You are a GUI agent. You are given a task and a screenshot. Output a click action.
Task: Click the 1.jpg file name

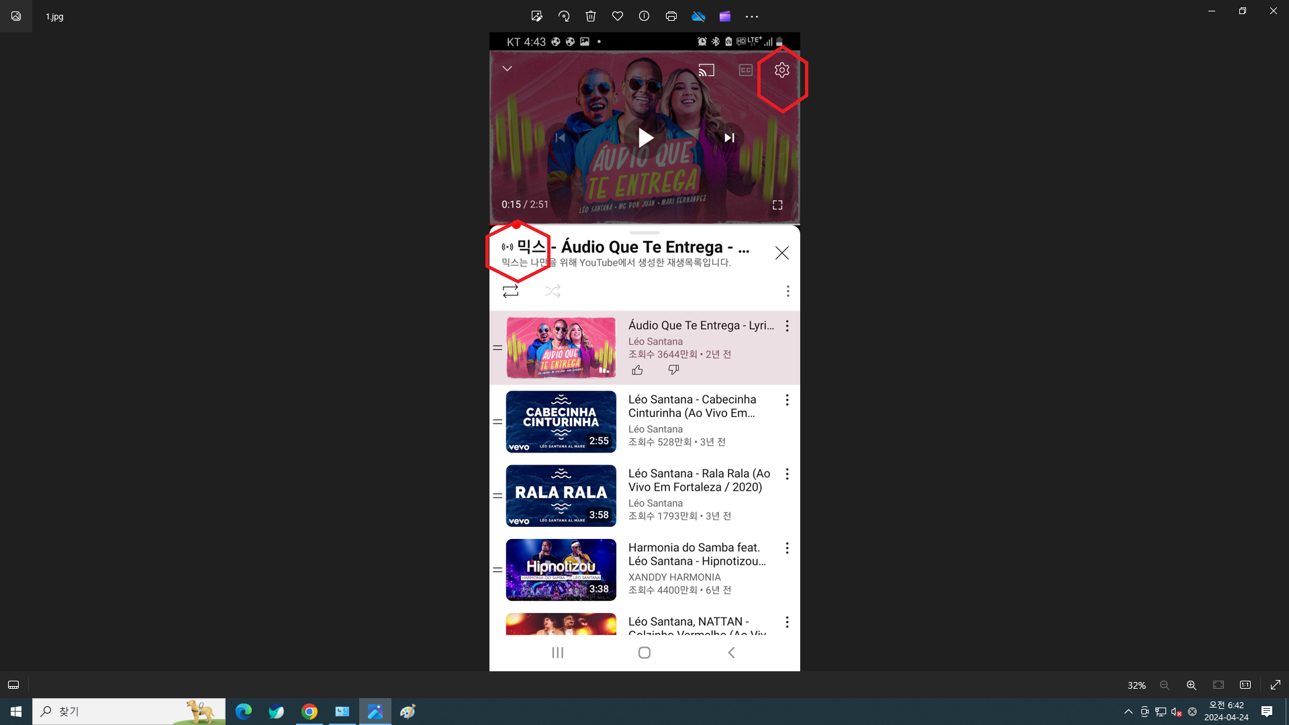(x=54, y=16)
